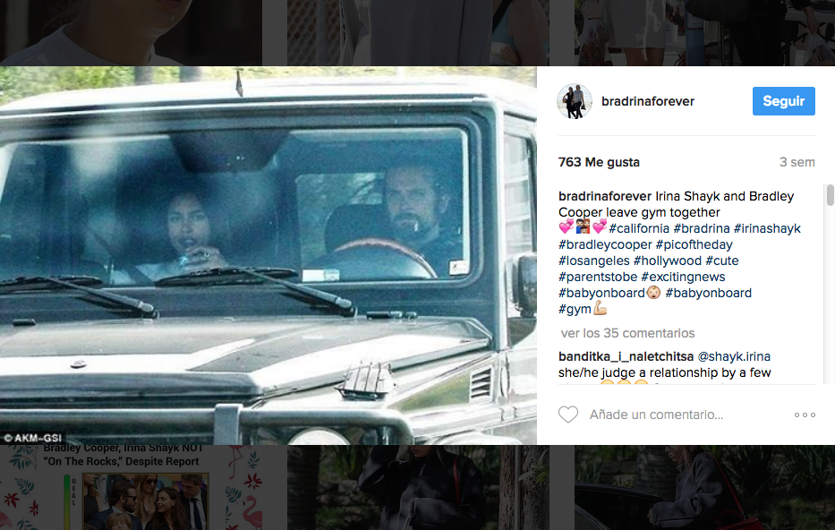835x530 pixels.
Task: Open the @shayk.irina mention
Action: [x=734, y=356]
